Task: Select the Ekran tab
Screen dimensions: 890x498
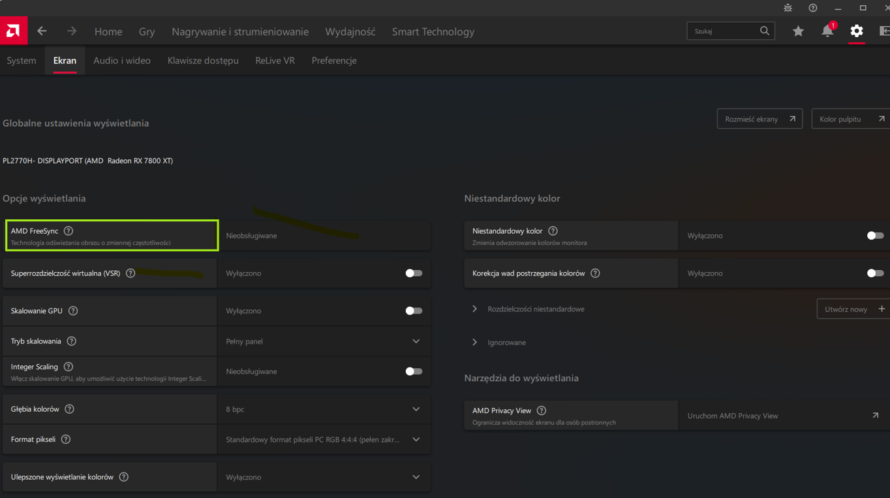Action: click(x=65, y=60)
